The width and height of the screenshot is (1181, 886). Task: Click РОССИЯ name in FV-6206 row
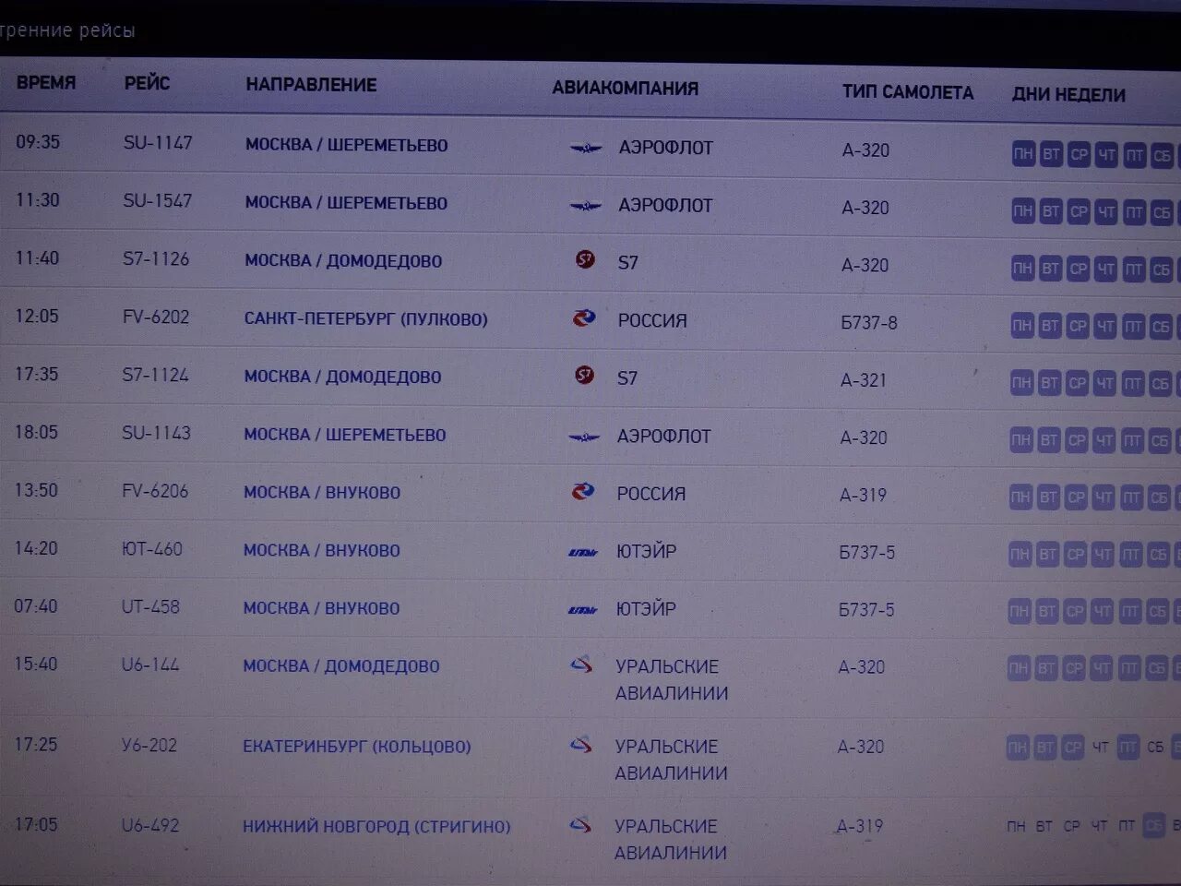pyautogui.click(x=651, y=494)
